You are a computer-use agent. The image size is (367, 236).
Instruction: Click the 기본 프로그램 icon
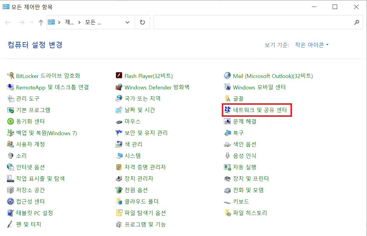(x=11, y=110)
